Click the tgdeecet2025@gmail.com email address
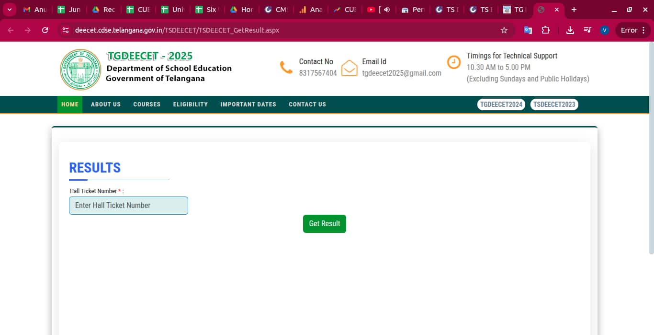This screenshot has height=335, width=654. tap(402, 73)
